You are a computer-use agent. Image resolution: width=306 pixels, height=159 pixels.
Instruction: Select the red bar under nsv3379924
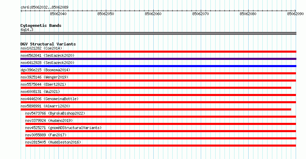pos(161,124)
